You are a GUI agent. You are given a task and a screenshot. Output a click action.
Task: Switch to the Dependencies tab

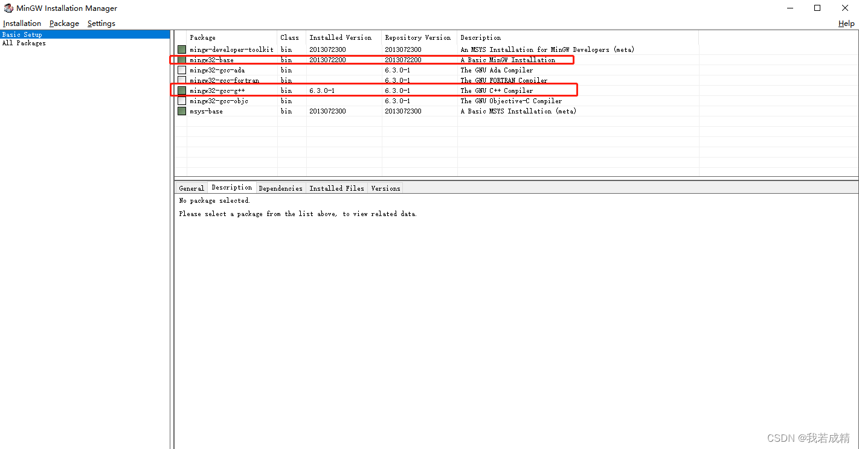point(281,188)
